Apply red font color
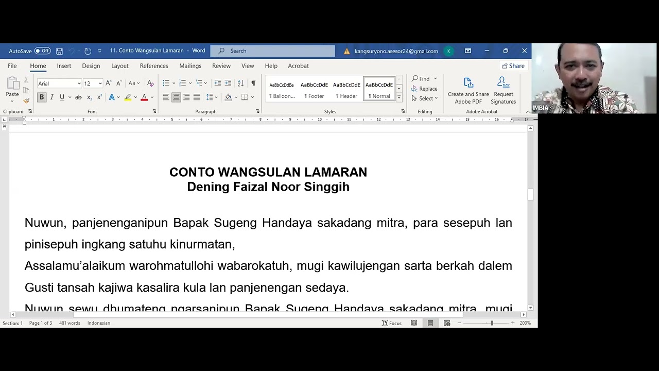The width and height of the screenshot is (659, 371). click(x=144, y=97)
